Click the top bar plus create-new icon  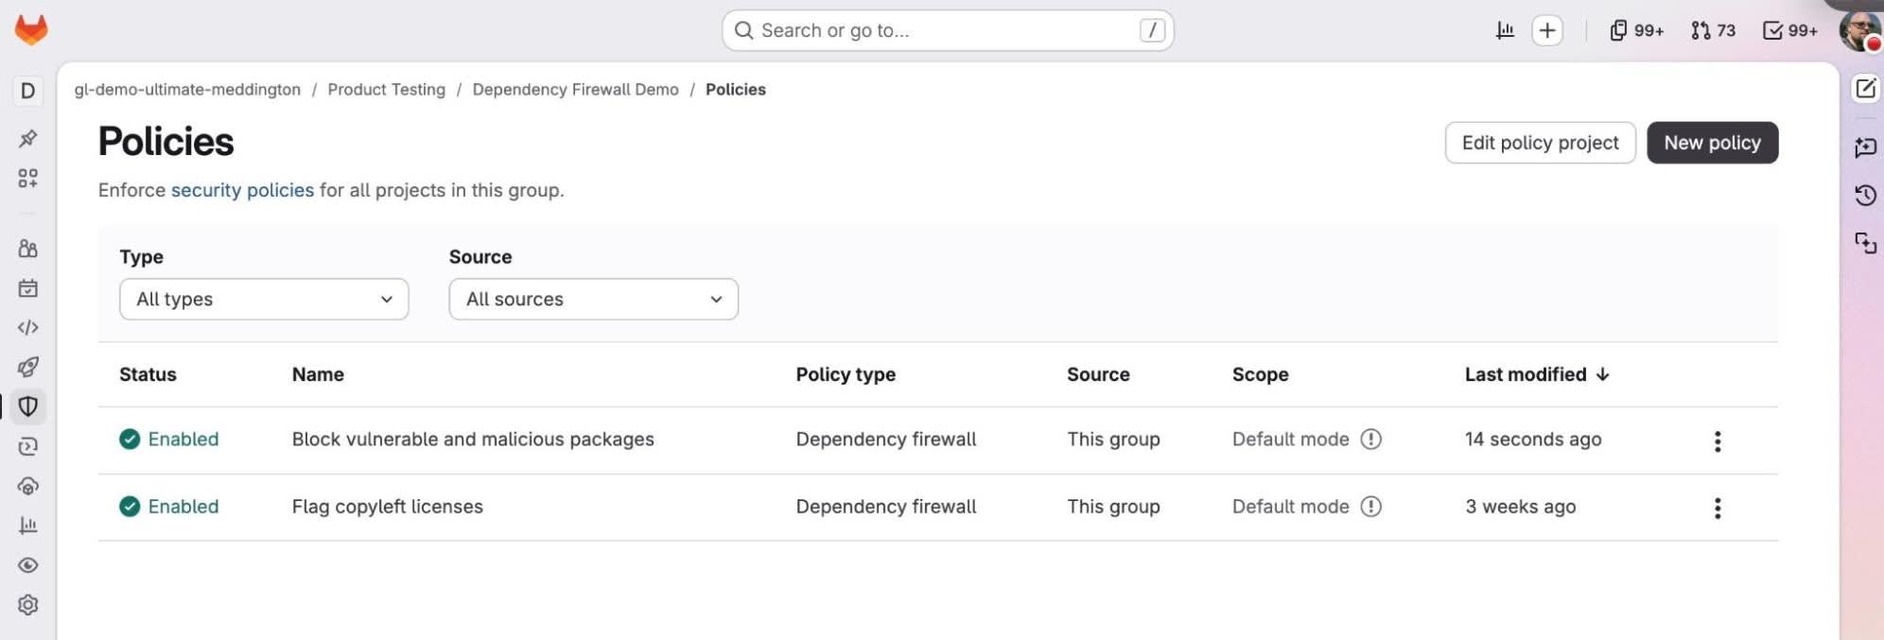(x=1547, y=30)
